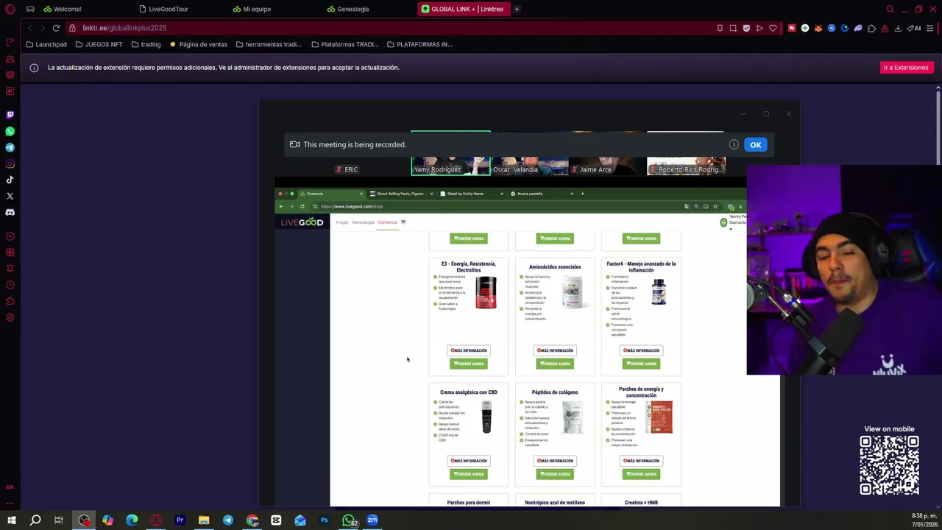942x530 pixels.
Task: Open a new tab with plus button
Action: 517,9
